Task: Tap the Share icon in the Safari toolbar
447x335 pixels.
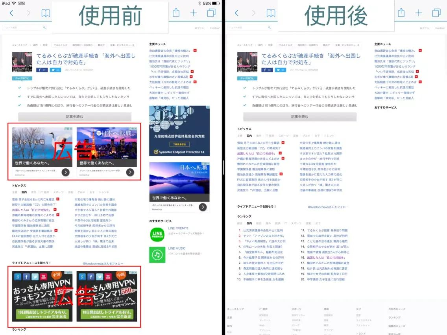Action: coord(176,12)
